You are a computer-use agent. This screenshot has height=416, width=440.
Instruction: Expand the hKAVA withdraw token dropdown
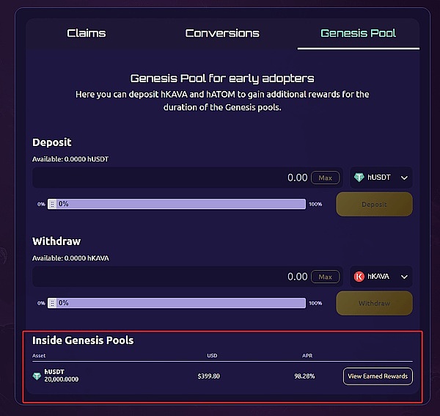pyautogui.click(x=404, y=277)
